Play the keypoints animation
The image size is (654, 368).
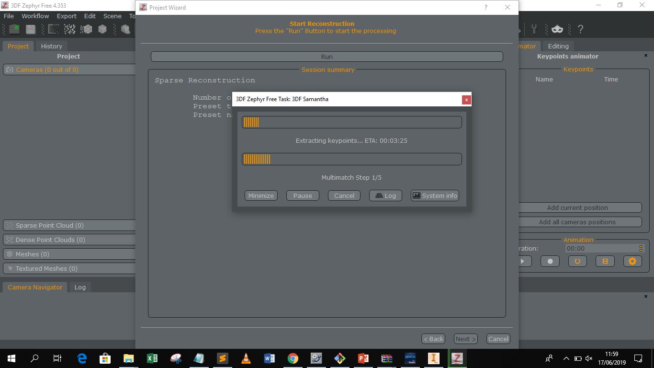(x=522, y=261)
